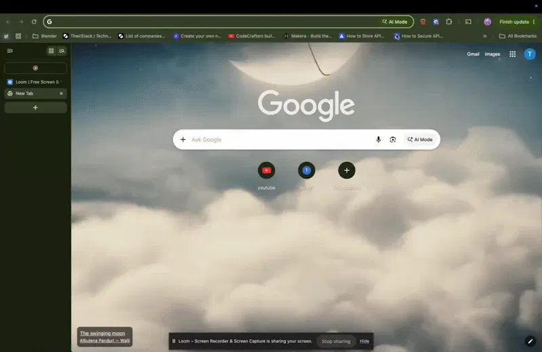
Task: Customize Chrome with the pencil icon
Action: pos(530,341)
